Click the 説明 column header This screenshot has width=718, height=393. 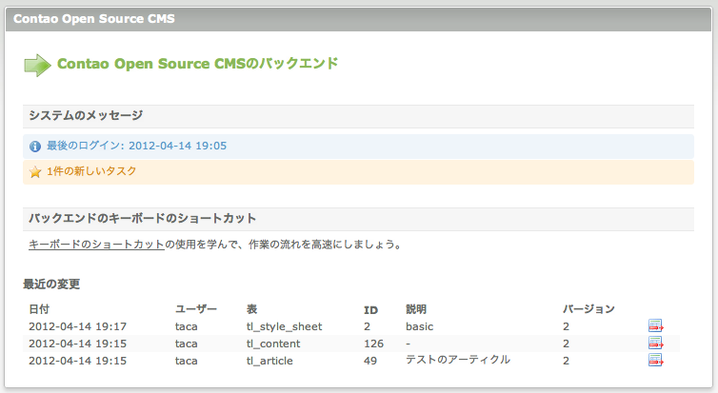coord(416,309)
